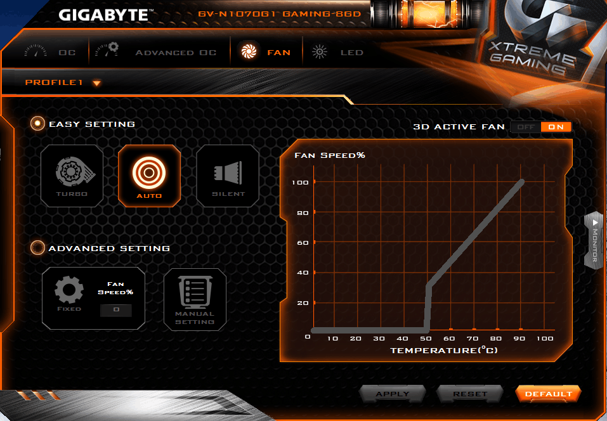The image size is (607, 421).
Task: Turn 3D Active Fan ON
Action: (x=556, y=127)
